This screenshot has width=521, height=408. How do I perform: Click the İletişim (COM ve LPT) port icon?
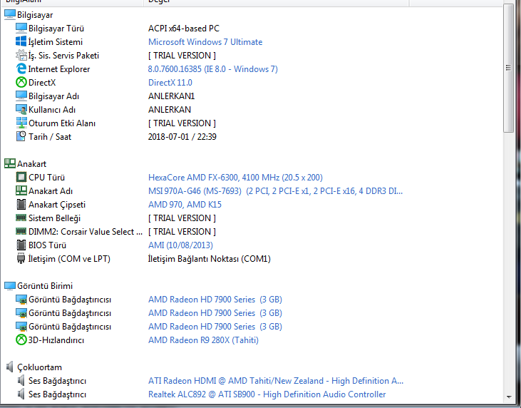(21, 259)
